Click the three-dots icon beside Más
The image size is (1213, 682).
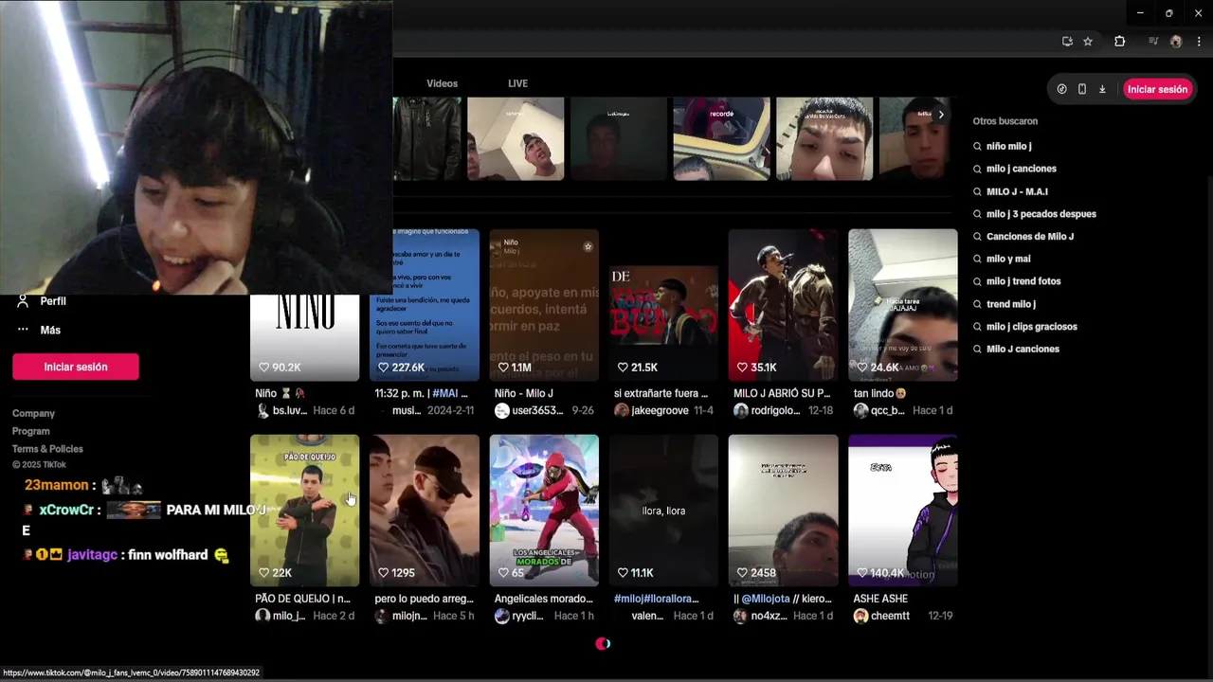(x=24, y=330)
